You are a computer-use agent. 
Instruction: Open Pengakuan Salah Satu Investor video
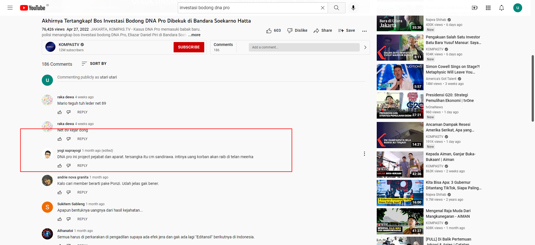453,40
